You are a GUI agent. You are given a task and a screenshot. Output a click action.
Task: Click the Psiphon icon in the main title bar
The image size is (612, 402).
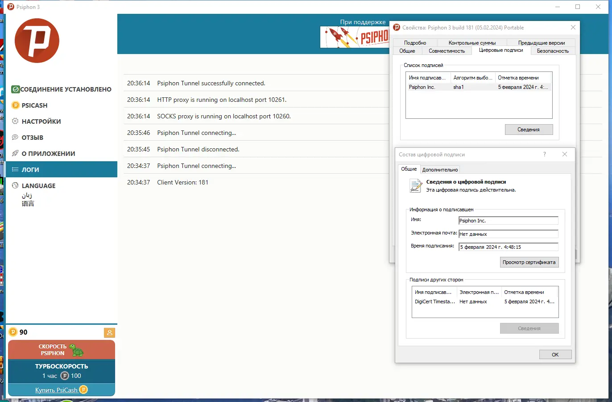11,7
